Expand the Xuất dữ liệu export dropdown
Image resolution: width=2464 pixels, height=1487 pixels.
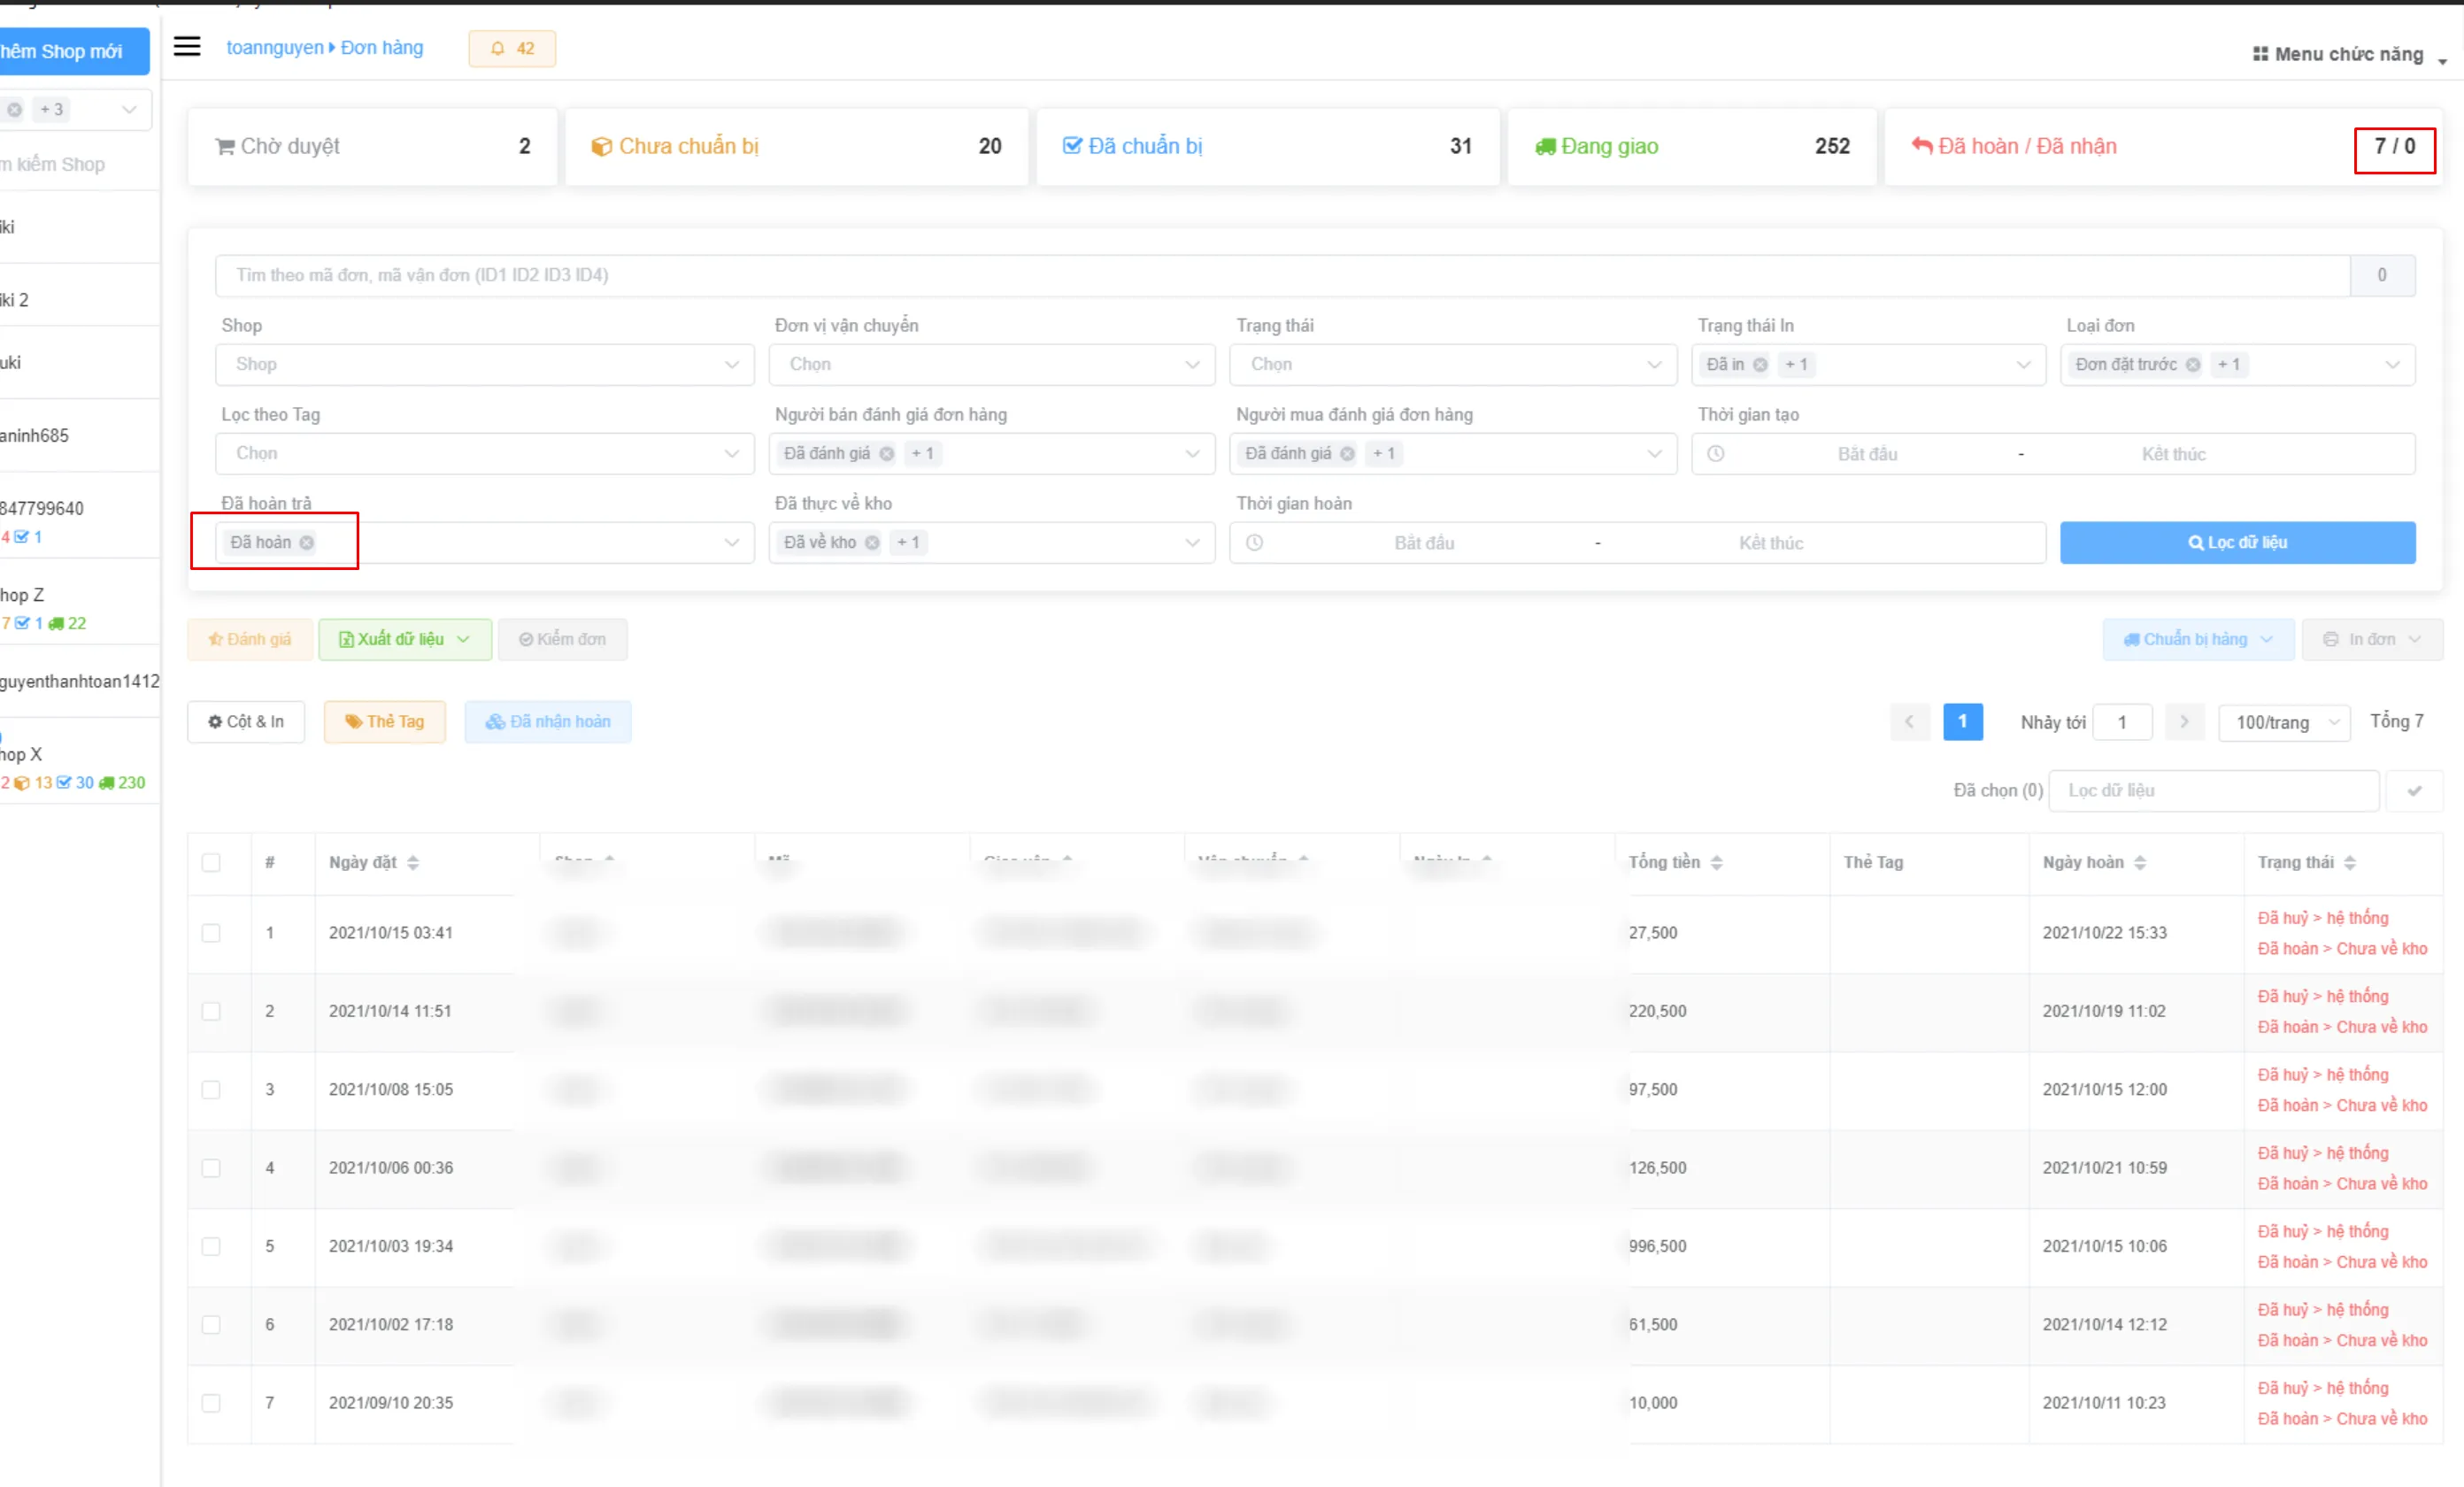pos(405,640)
